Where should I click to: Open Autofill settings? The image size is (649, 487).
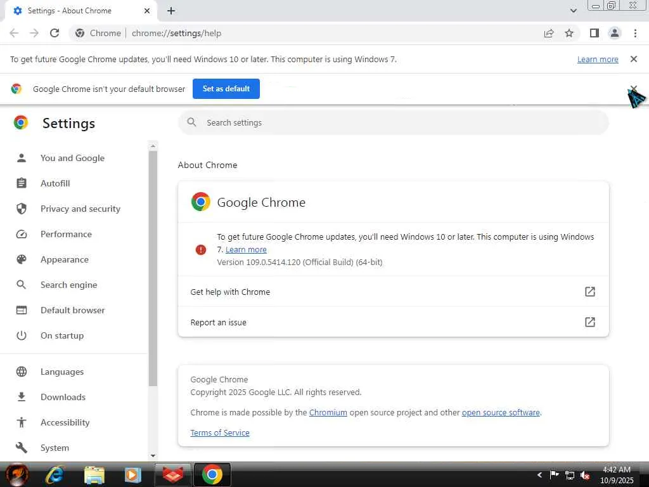pyautogui.click(x=55, y=183)
